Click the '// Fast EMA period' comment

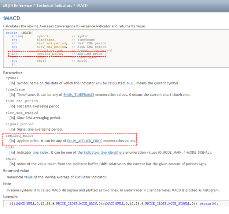coord(89,44)
